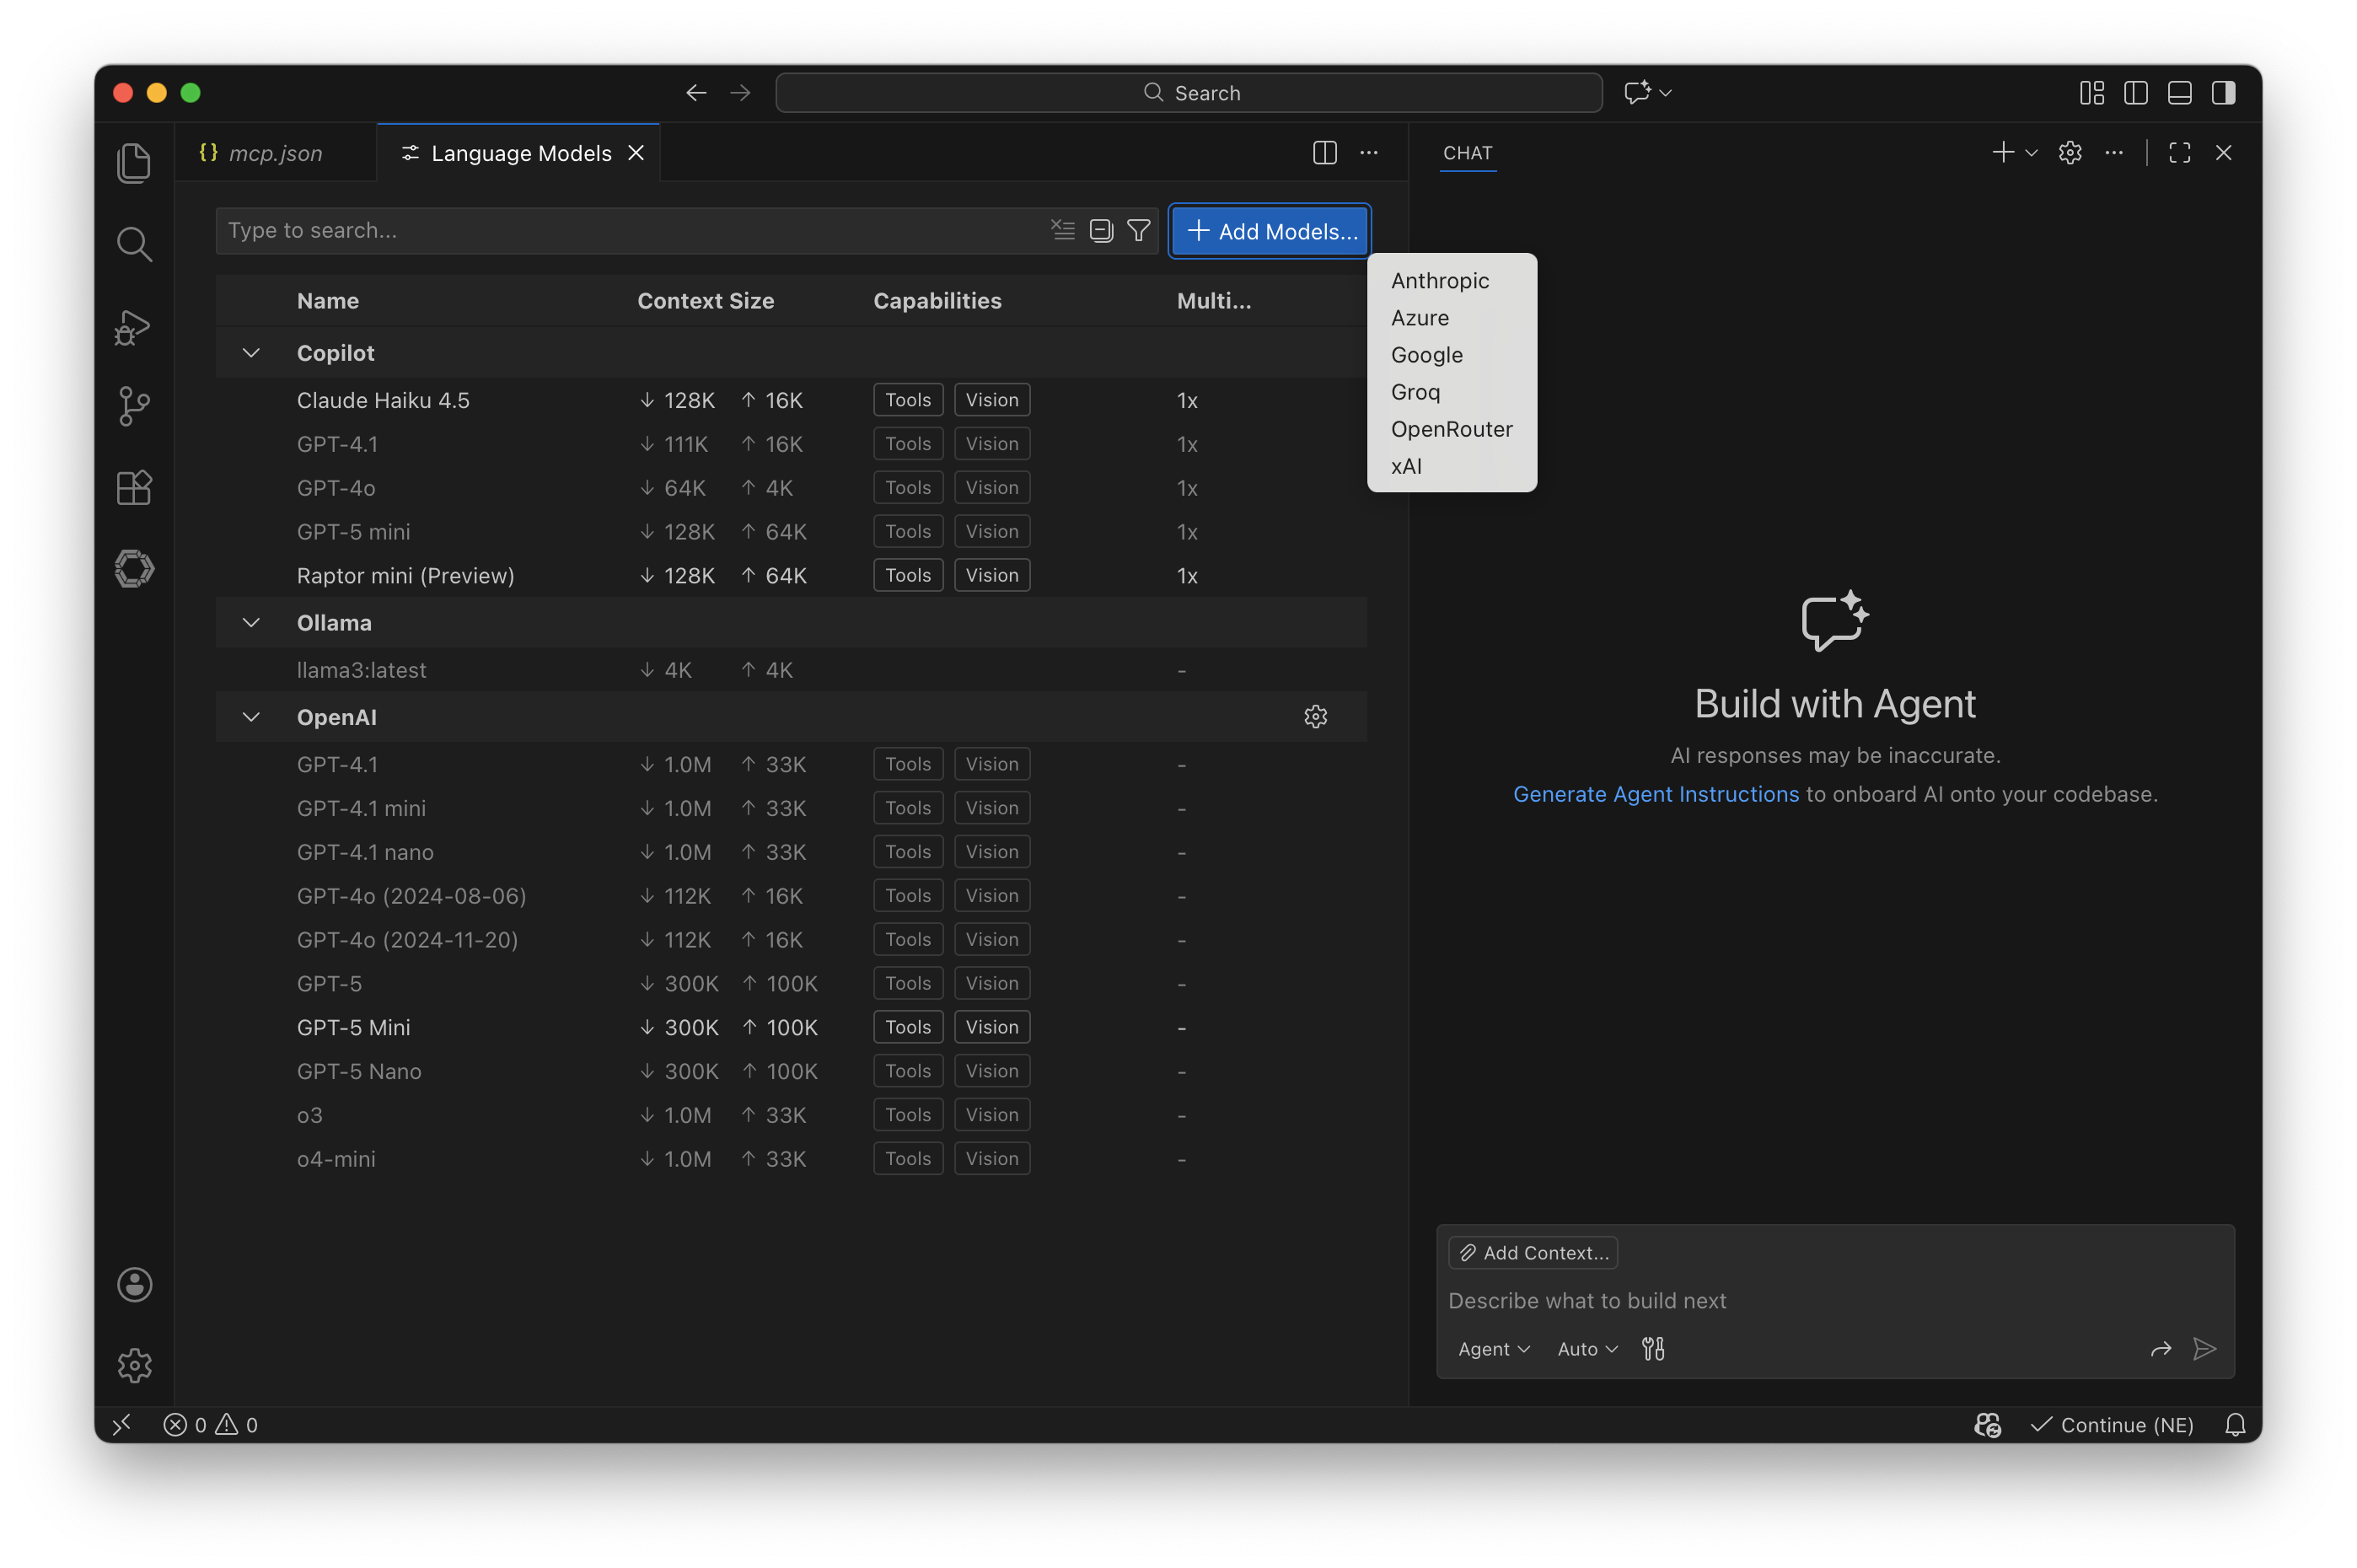
Task: Open chat panel More Actions ellipsis
Action: tap(2114, 153)
